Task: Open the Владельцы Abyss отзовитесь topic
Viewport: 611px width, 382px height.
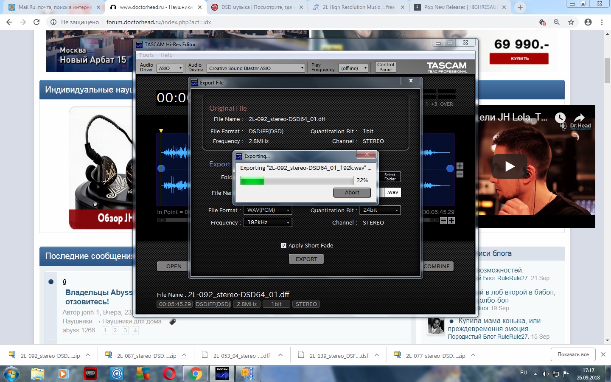Action: tap(99, 297)
